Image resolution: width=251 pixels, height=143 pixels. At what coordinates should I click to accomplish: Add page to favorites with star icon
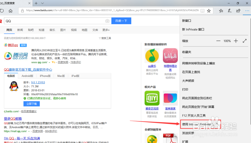click(209, 11)
